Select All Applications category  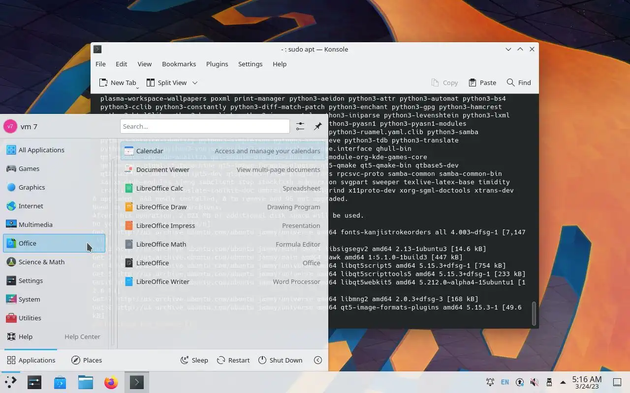[x=54, y=150]
